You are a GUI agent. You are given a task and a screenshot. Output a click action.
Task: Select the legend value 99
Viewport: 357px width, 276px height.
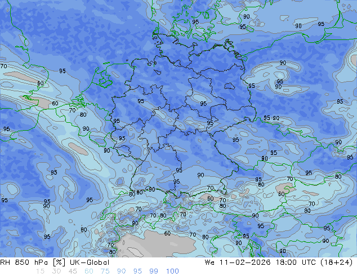click(154, 271)
